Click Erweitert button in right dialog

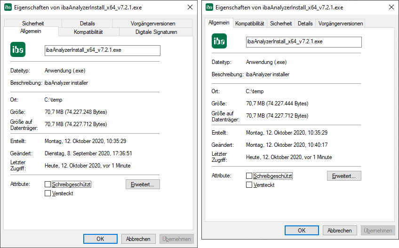coord(344,176)
